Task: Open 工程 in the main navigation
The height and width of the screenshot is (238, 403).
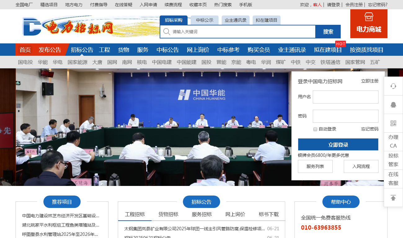Action: tap(104, 50)
